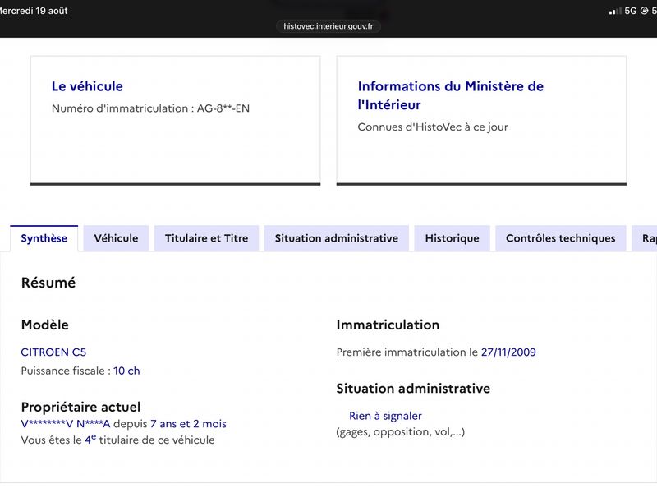Click the Résumé heading
The height and width of the screenshot is (493, 657).
[x=48, y=283]
